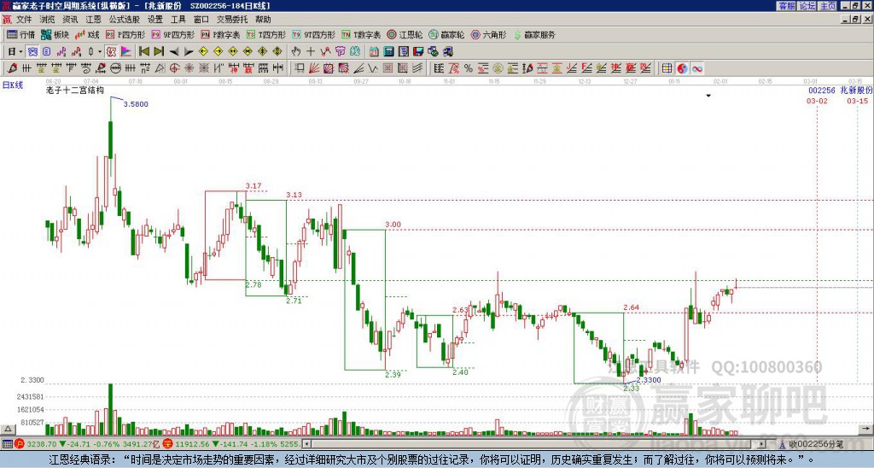This screenshot has height=468, width=874.
Task: Click the 2.3300 low price label
Action: pyautogui.click(x=649, y=380)
